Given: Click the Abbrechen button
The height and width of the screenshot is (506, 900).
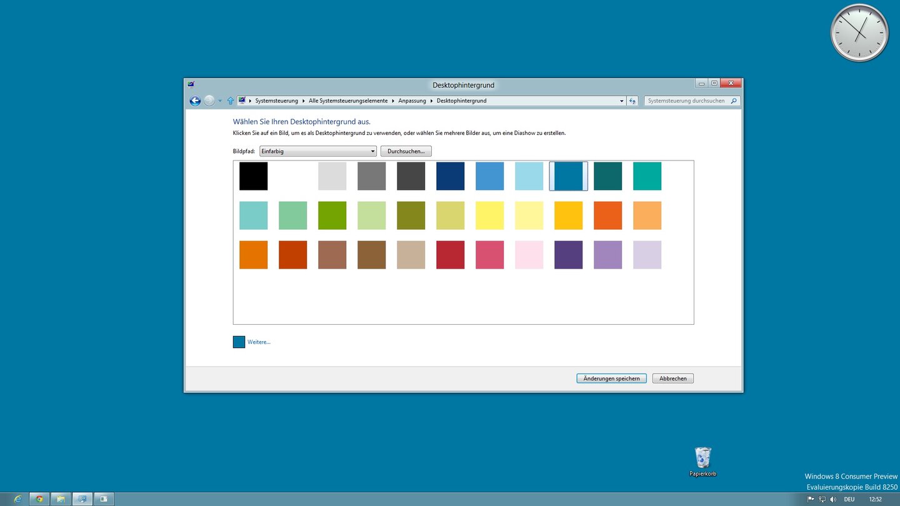Looking at the screenshot, I should 673,379.
